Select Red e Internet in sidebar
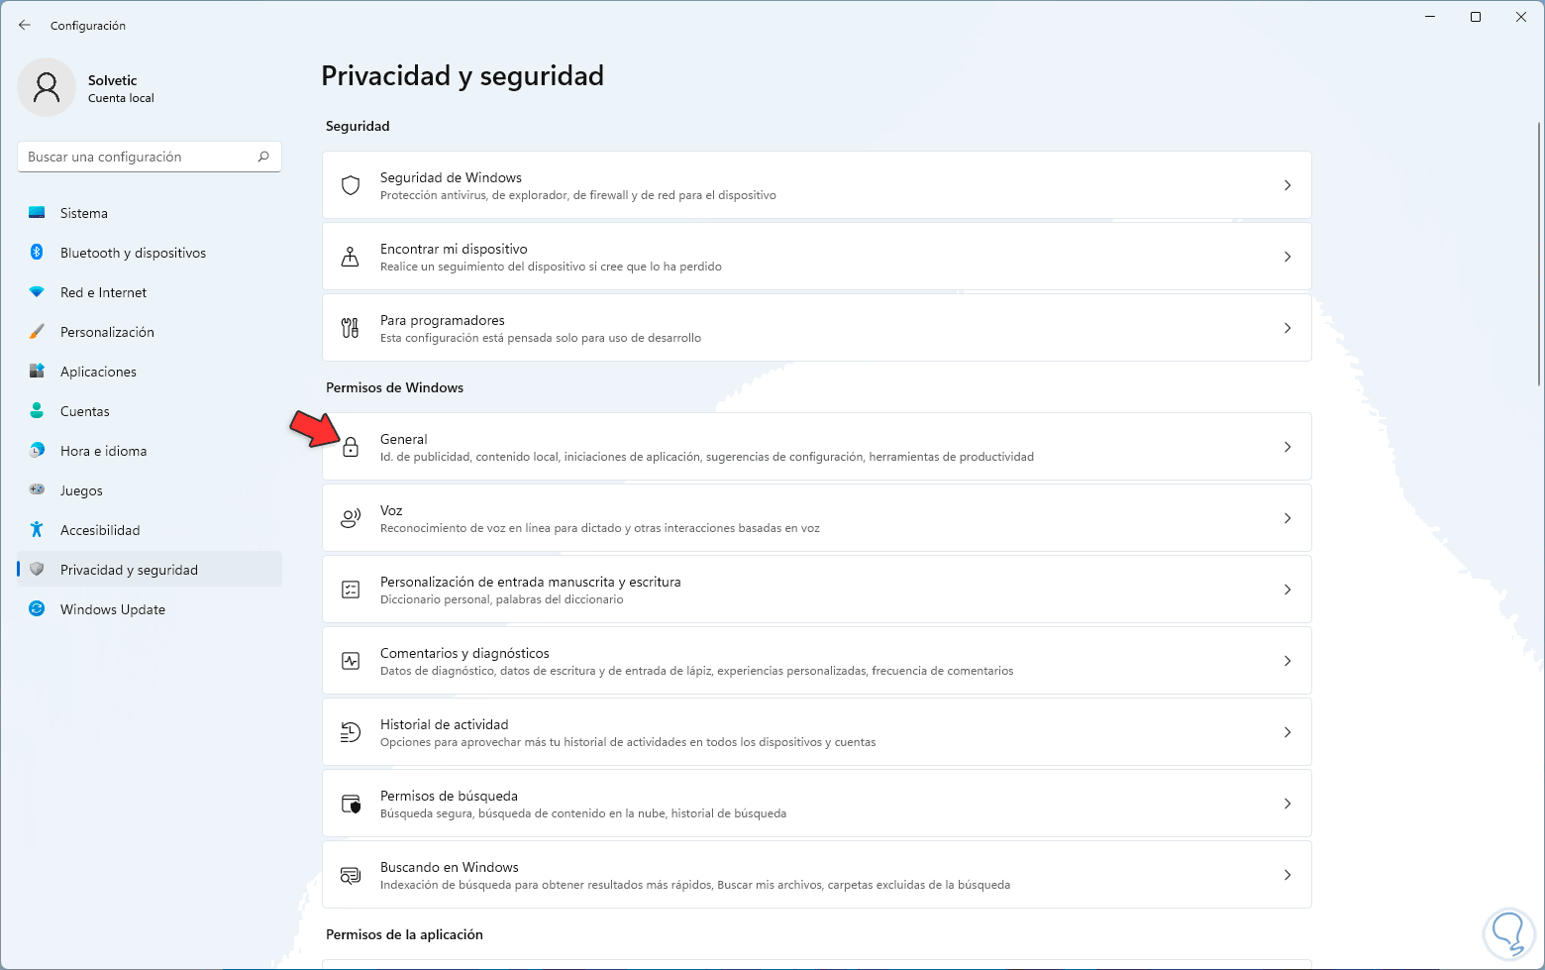The height and width of the screenshot is (970, 1545). (x=103, y=292)
